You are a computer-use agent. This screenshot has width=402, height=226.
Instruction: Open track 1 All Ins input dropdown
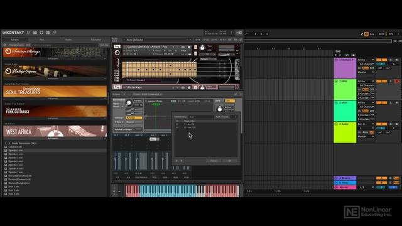366,60
